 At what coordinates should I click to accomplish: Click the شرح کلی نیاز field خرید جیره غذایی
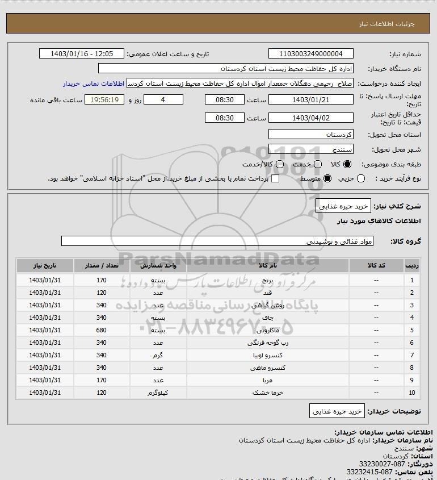pos(343,206)
